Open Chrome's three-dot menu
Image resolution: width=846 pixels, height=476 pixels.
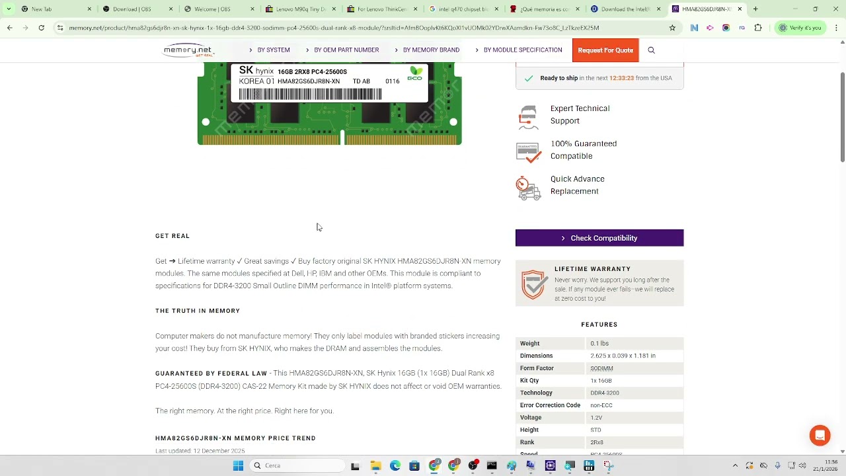(x=837, y=28)
